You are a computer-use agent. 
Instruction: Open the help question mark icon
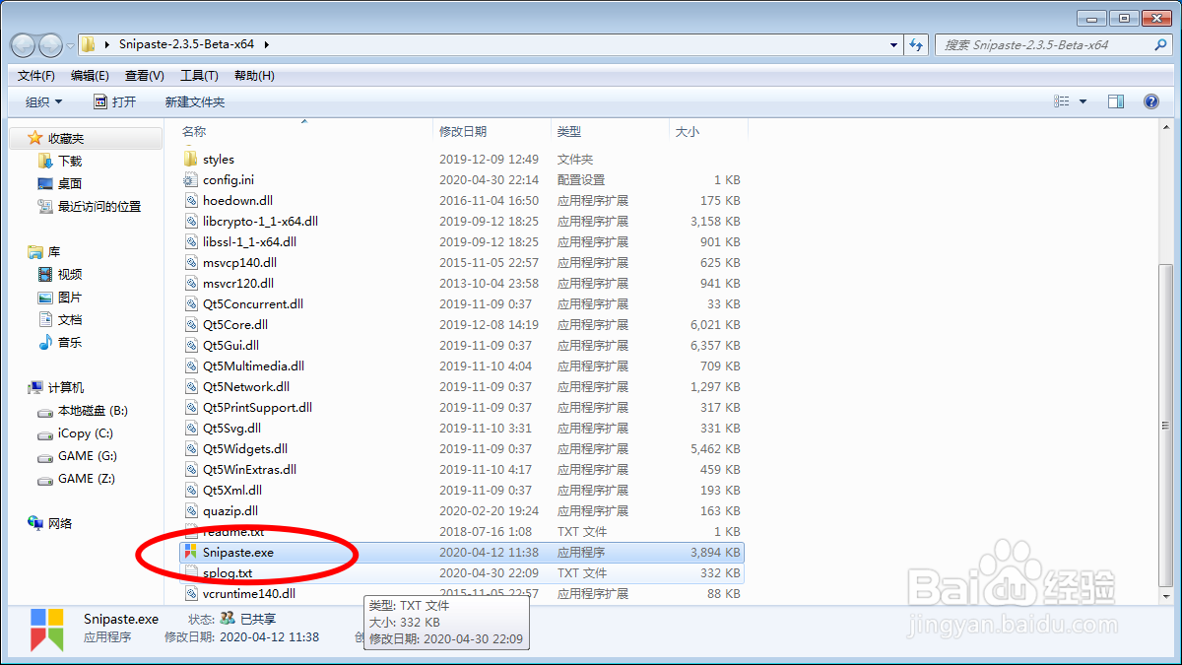(1150, 101)
